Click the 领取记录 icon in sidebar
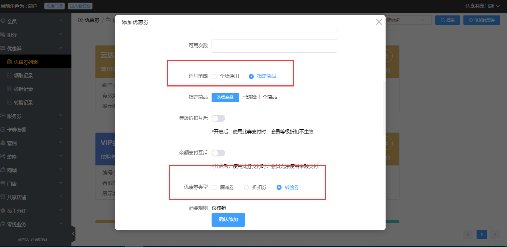This screenshot has height=247, width=507. (x=10, y=76)
